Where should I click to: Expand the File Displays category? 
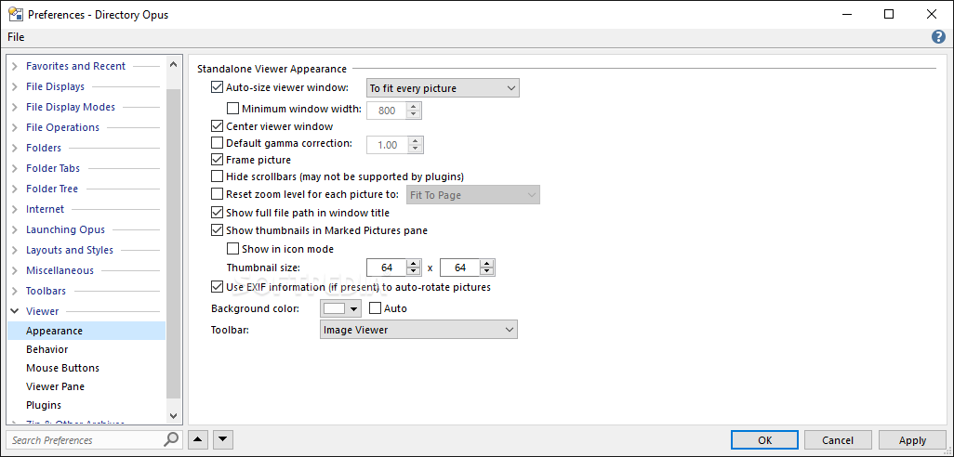click(15, 87)
